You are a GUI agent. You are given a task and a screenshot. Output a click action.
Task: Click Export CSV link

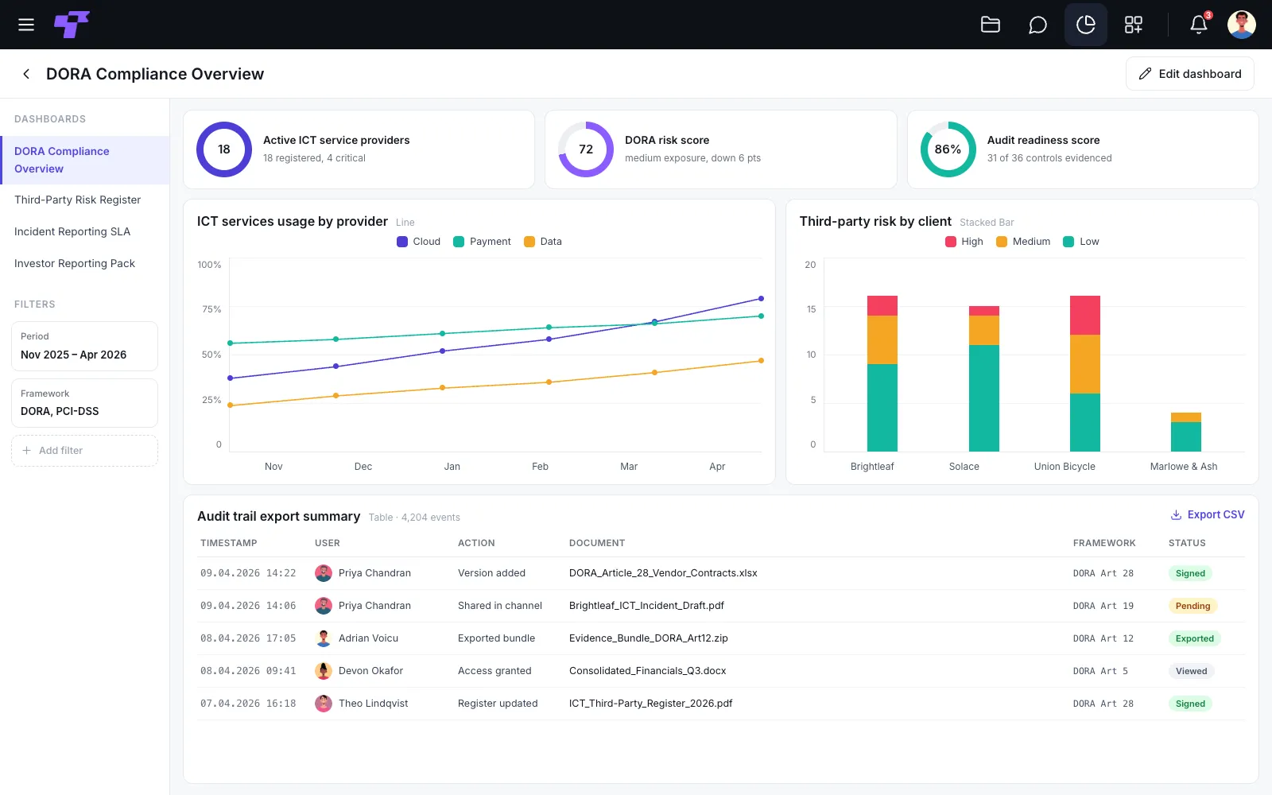point(1207,515)
